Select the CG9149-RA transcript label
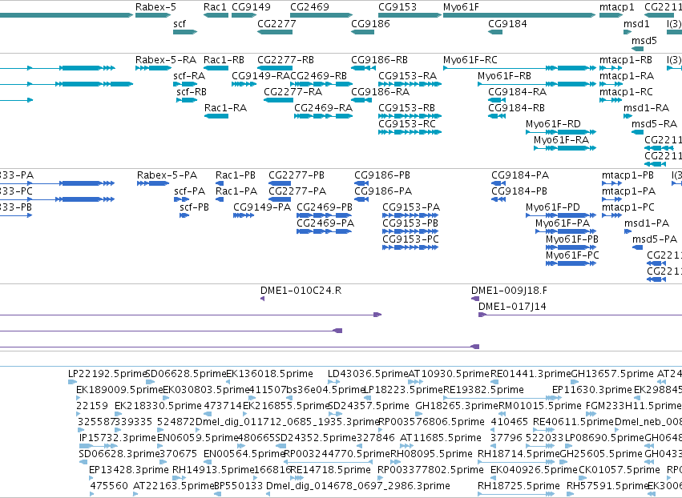Viewport: 682px width, 498px height. coord(261,75)
